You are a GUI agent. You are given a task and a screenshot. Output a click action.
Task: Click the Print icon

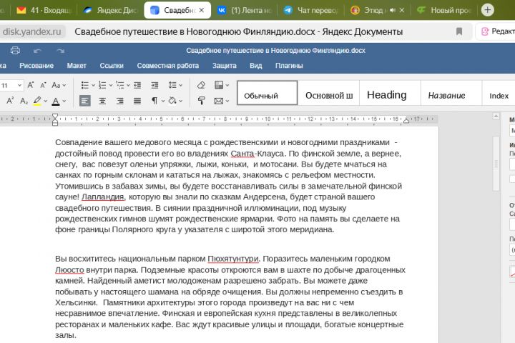(15, 51)
